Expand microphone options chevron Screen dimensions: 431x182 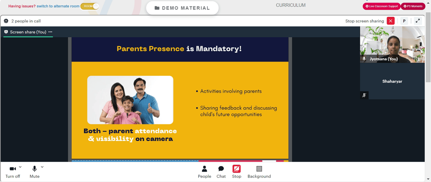click(42, 167)
